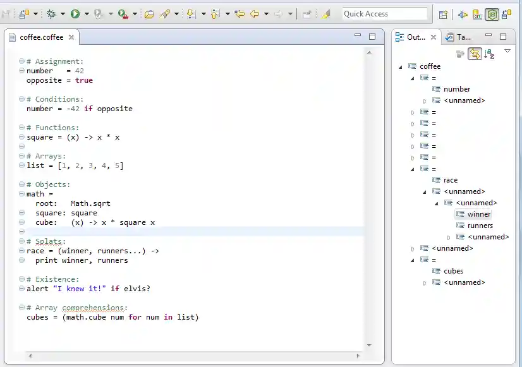Open the Outline view menu dropdown

pos(507,51)
